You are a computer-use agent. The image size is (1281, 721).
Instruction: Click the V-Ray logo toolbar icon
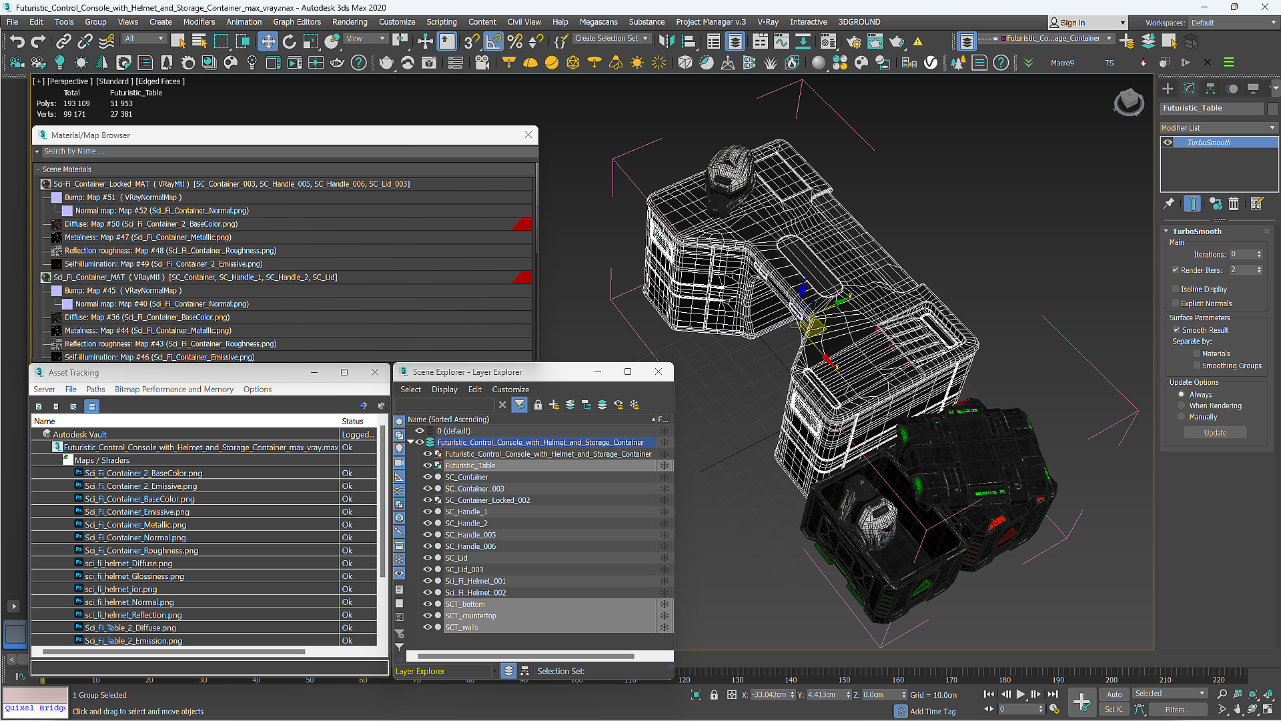coord(931,63)
